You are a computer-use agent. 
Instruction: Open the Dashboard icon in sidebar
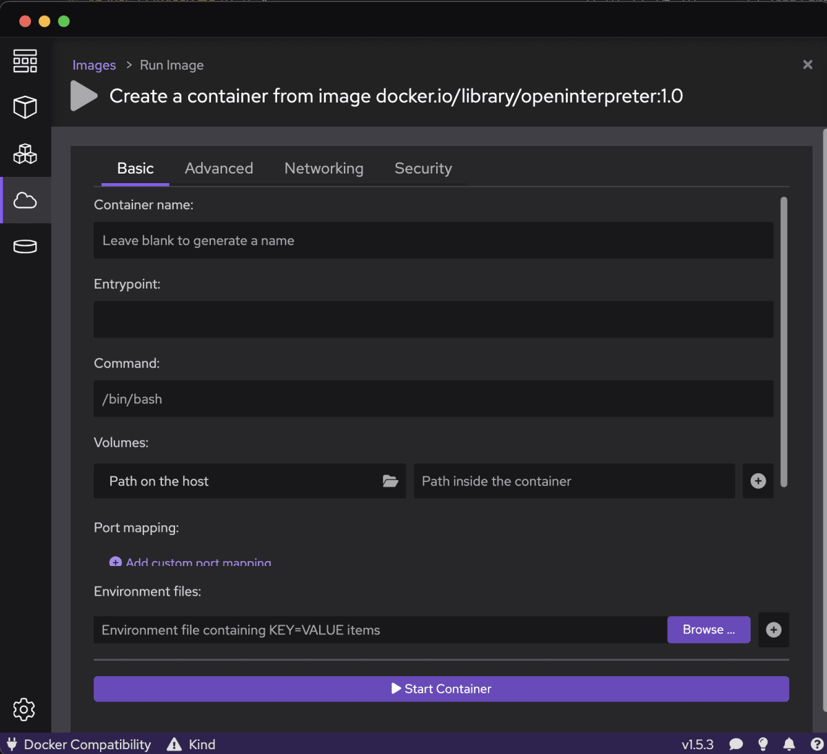[x=25, y=61]
